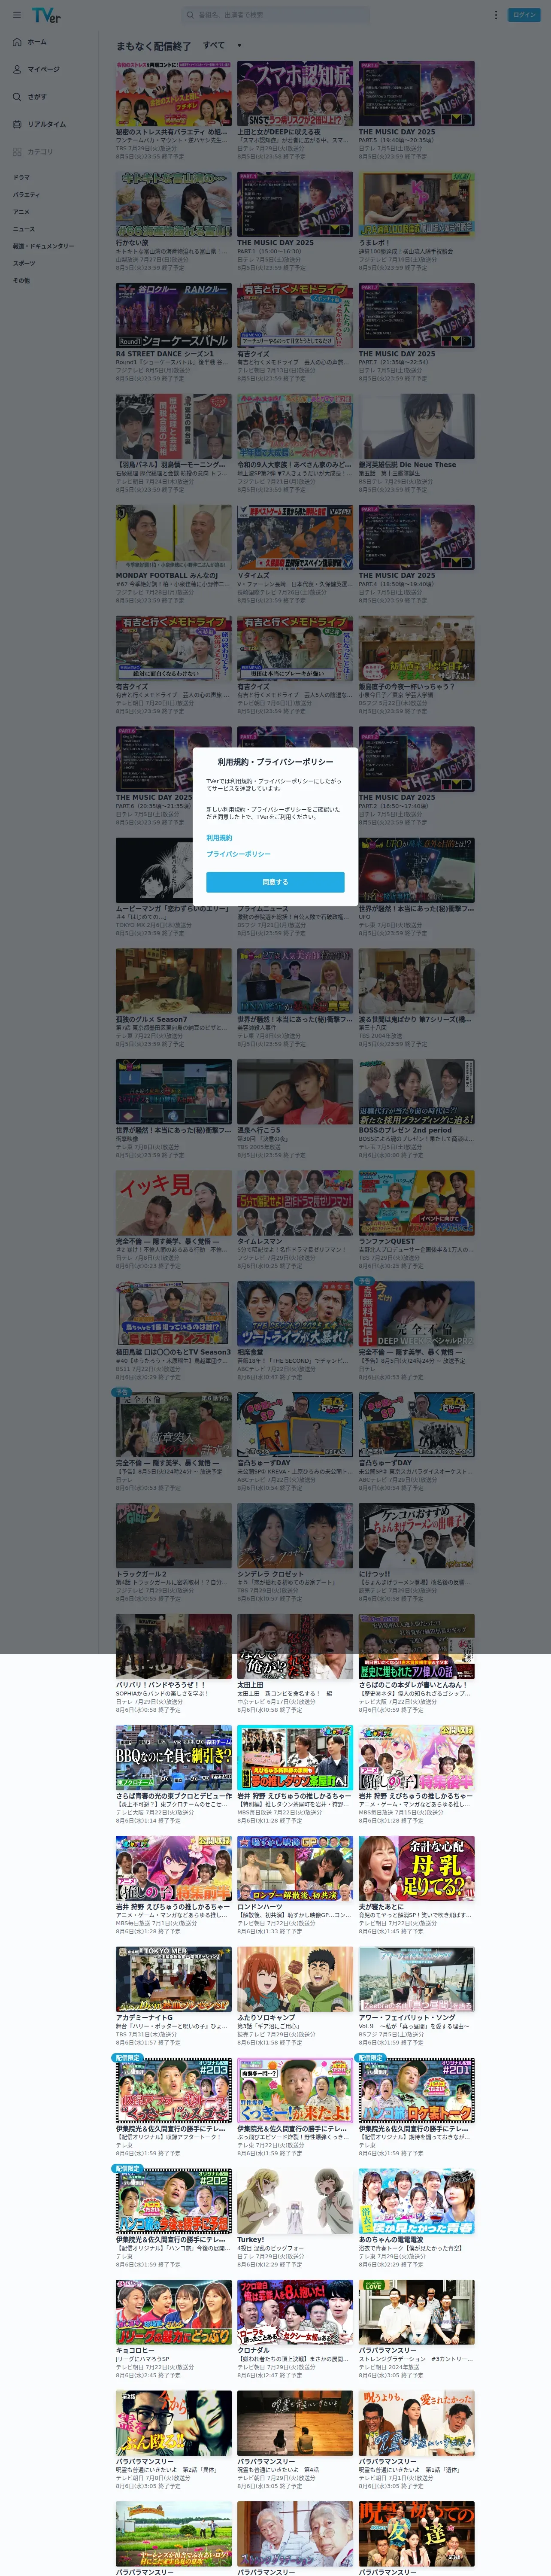The height and width of the screenshot is (2576, 551).
Task: Open 孤独のグルメ Season7 thumbnail
Action: (x=173, y=981)
